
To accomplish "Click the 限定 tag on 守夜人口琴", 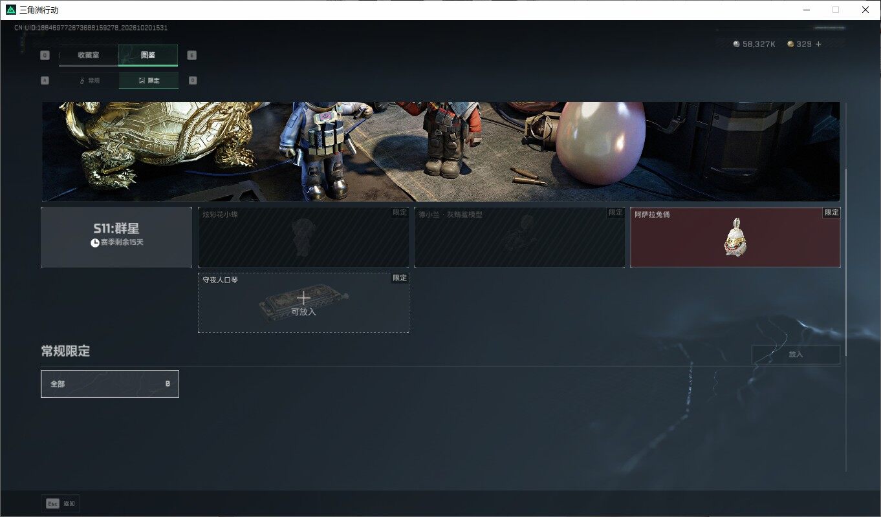I will [400, 278].
